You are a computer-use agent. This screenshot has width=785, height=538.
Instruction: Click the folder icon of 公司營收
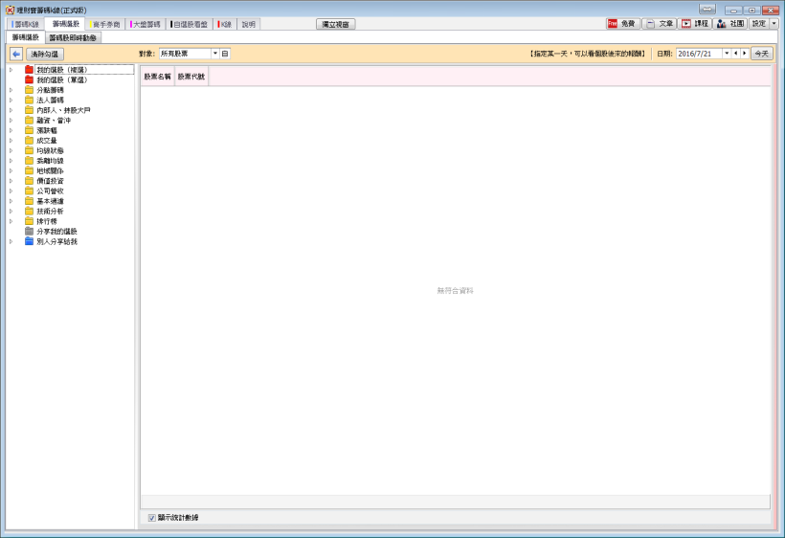tap(29, 191)
